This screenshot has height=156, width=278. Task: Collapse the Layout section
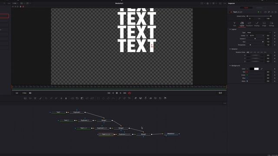pyautogui.click(x=230, y=29)
